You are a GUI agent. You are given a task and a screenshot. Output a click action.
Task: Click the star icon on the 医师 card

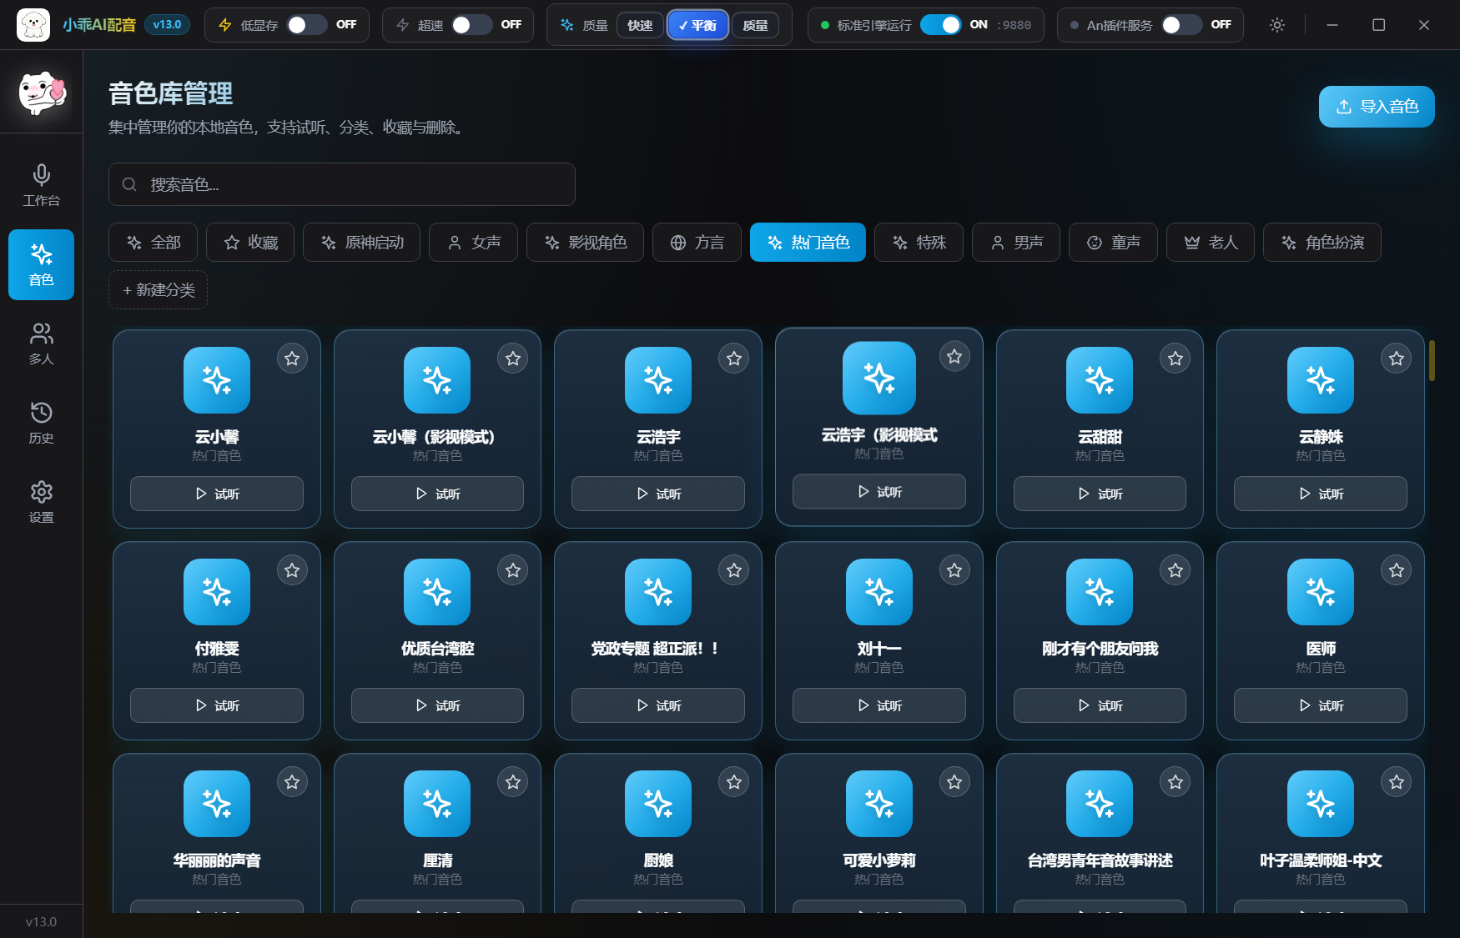[1396, 570]
